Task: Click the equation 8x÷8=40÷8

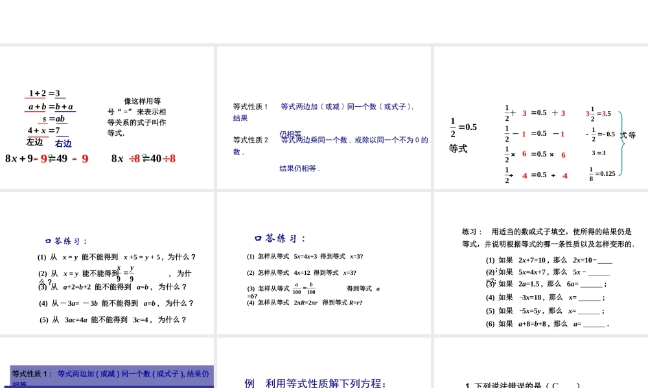Action: [x=143, y=158]
